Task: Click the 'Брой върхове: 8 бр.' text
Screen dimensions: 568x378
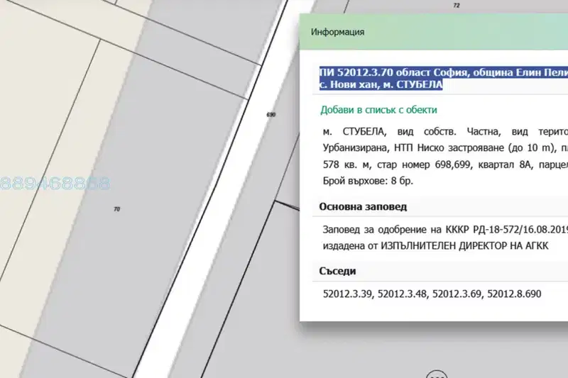Action: pos(368,181)
